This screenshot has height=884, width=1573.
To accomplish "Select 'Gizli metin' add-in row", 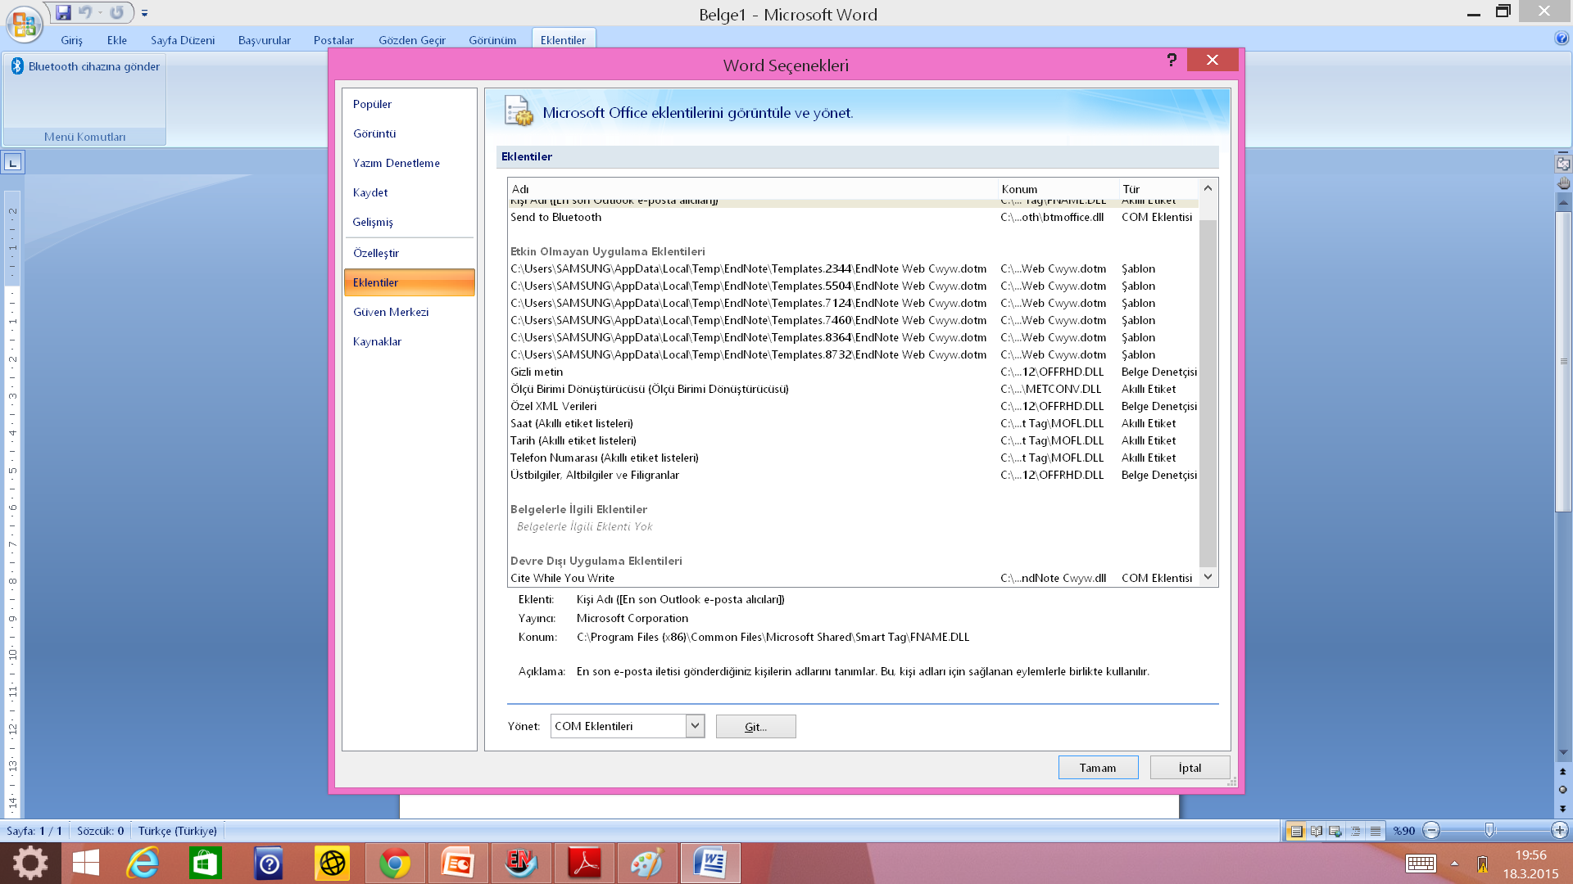I will [x=853, y=372].
